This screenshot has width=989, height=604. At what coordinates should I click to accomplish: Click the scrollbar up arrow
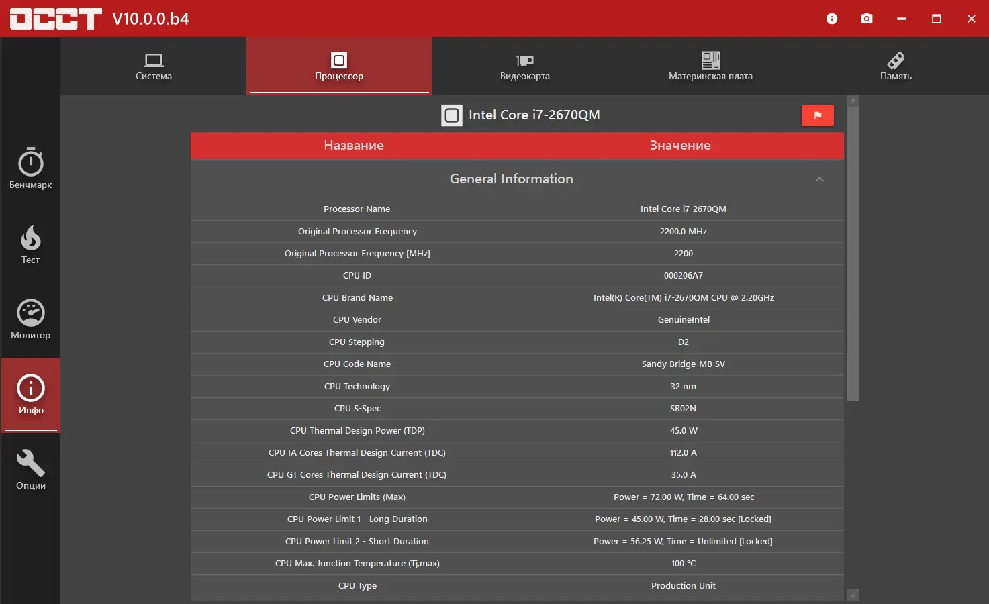[853, 101]
